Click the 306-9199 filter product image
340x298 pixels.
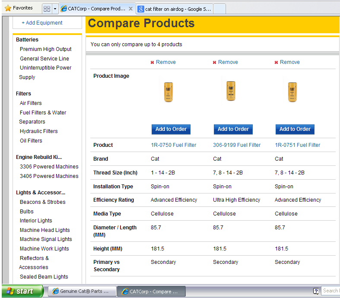pyautogui.click(x=231, y=91)
